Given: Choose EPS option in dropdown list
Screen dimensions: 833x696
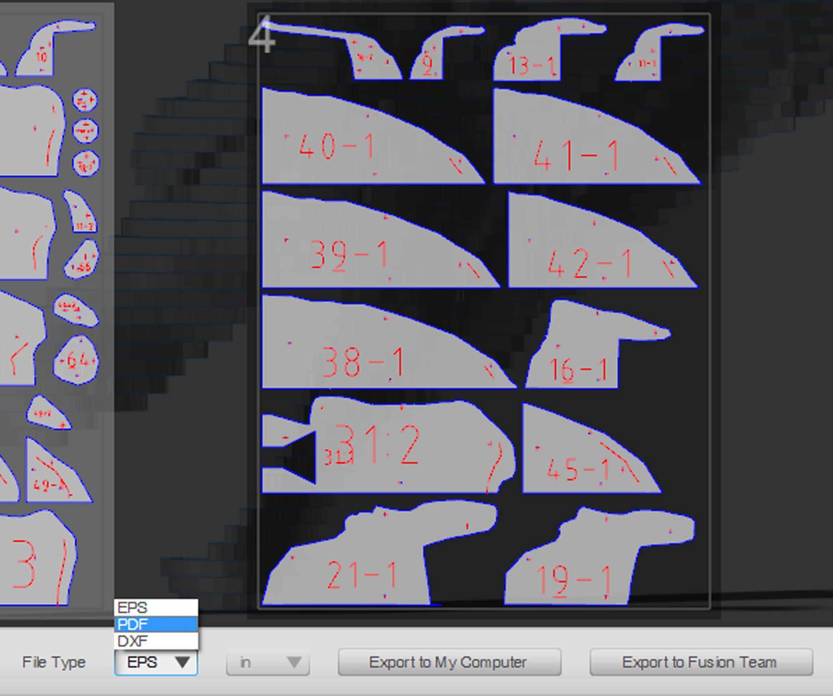Looking at the screenshot, I should click(156, 608).
